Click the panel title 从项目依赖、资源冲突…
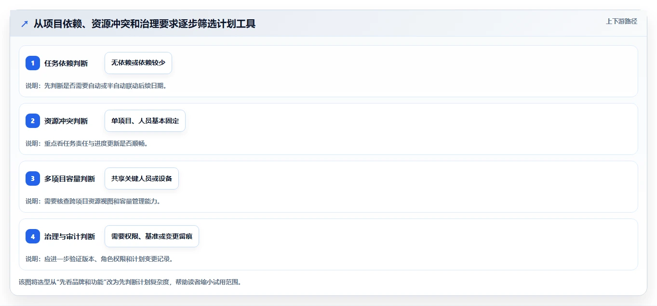 point(145,24)
